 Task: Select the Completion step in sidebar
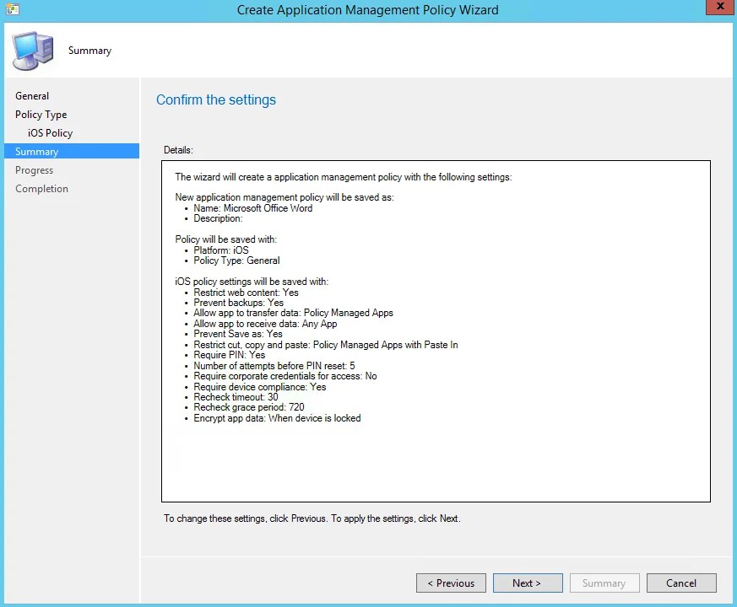click(41, 189)
